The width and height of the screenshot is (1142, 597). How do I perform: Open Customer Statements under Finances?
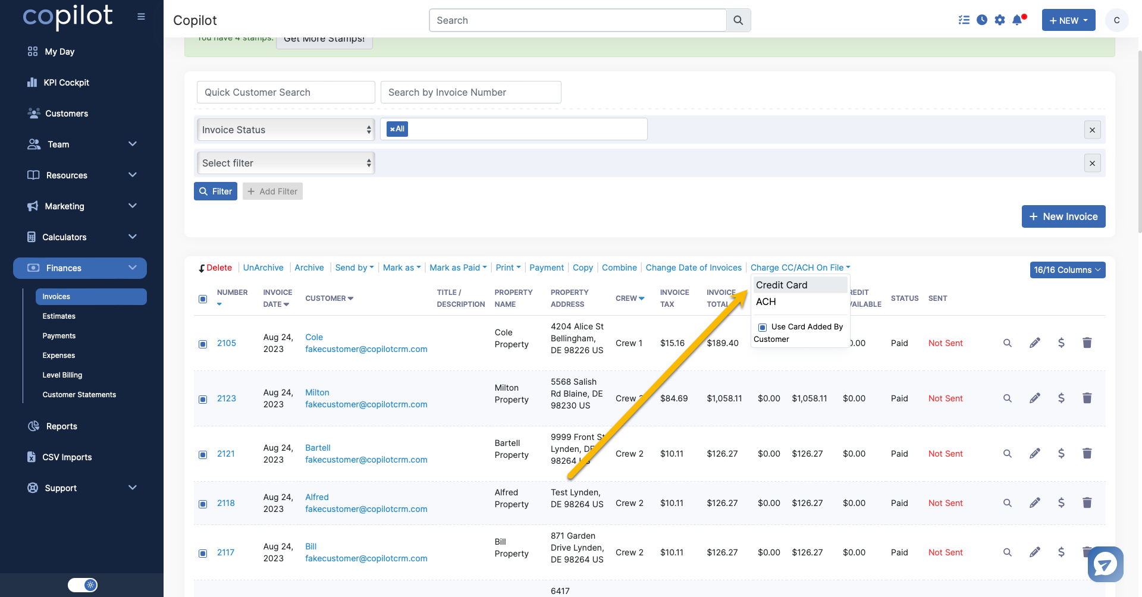click(x=79, y=395)
